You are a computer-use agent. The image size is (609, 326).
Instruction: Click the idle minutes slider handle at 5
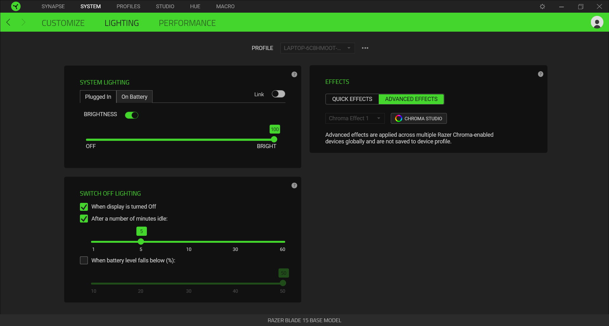(x=141, y=241)
